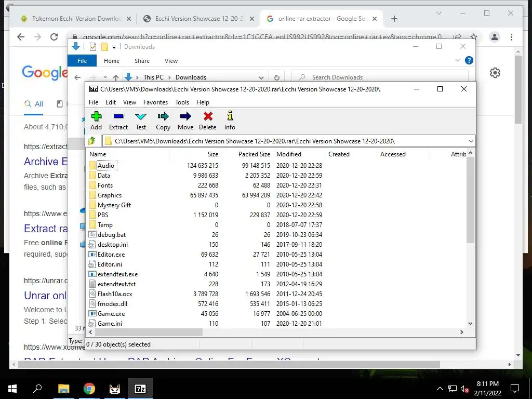The height and width of the screenshot is (399, 532).
Task: Switch to Explorer's Share ribbon tab
Action: (x=142, y=61)
